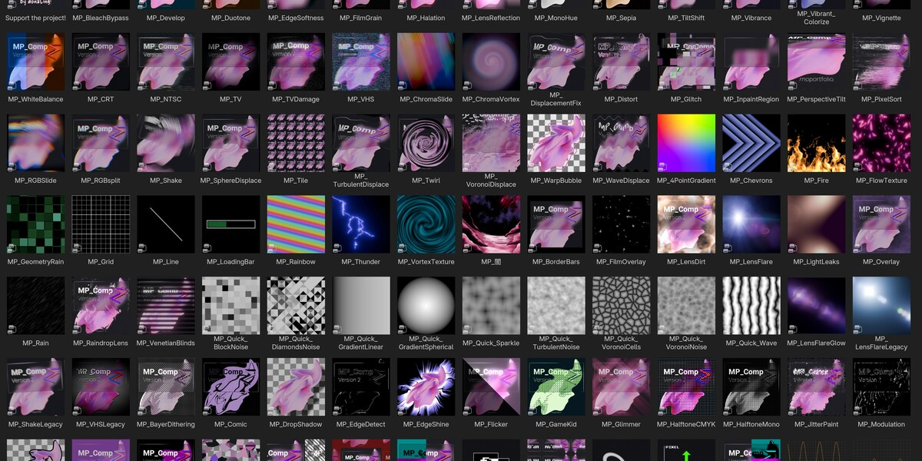Pick the teal MP_VortexTexture thumbnail

pyautogui.click(x=426, y=224)
